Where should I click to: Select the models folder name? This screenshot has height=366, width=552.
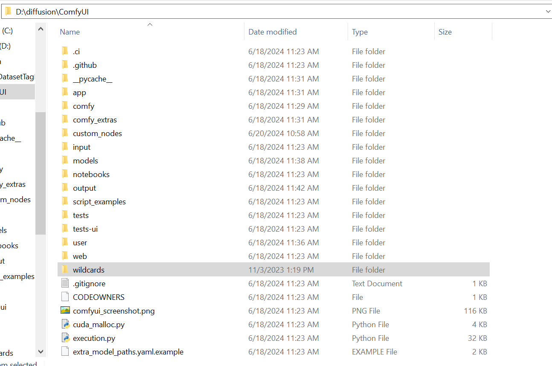pyautogui.click(x=85, y=161)
